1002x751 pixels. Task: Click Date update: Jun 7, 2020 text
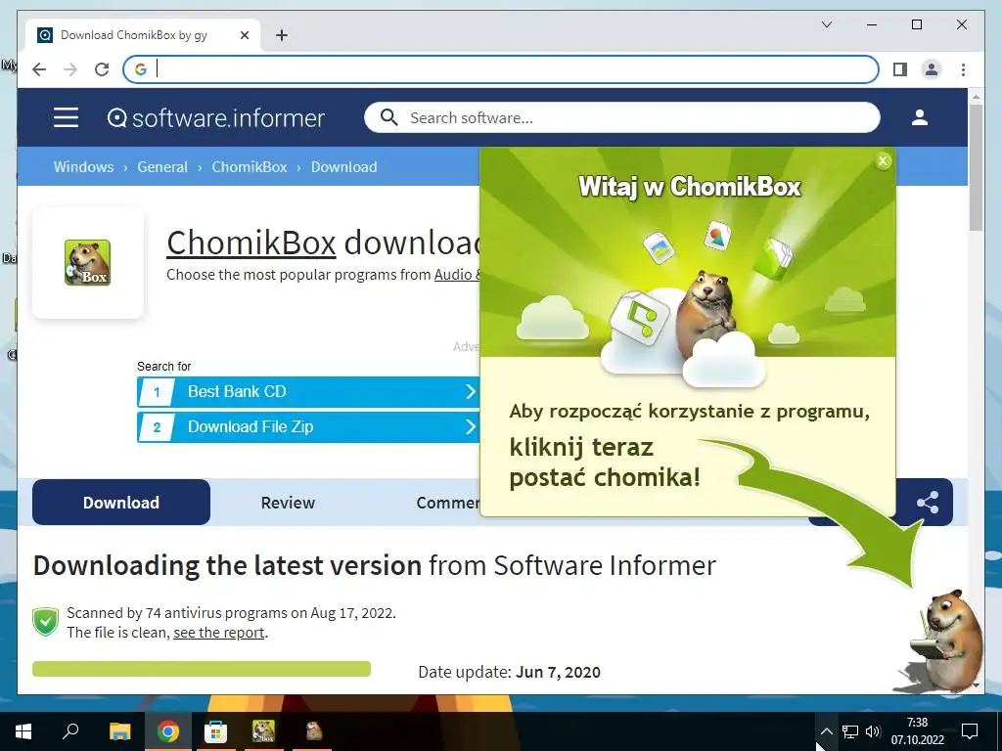click(x=509, y=672)
